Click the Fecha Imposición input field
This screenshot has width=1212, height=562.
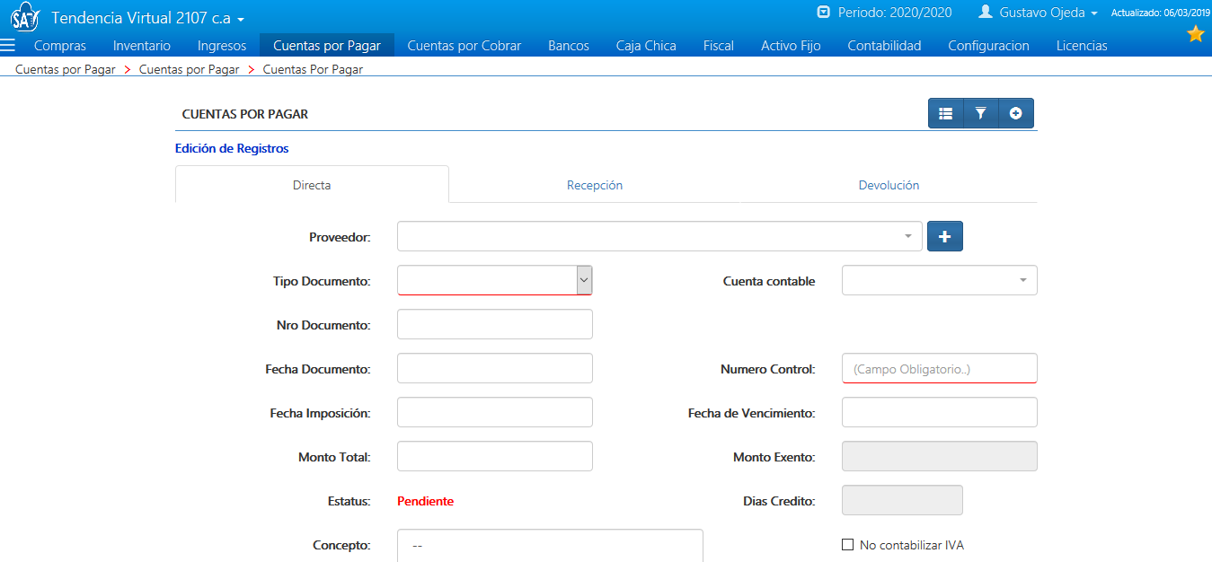click(x=494, y=412)
